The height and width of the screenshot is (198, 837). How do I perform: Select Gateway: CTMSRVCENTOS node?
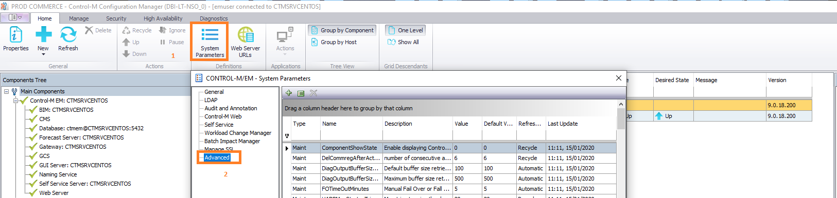click(x=73, y=147)
